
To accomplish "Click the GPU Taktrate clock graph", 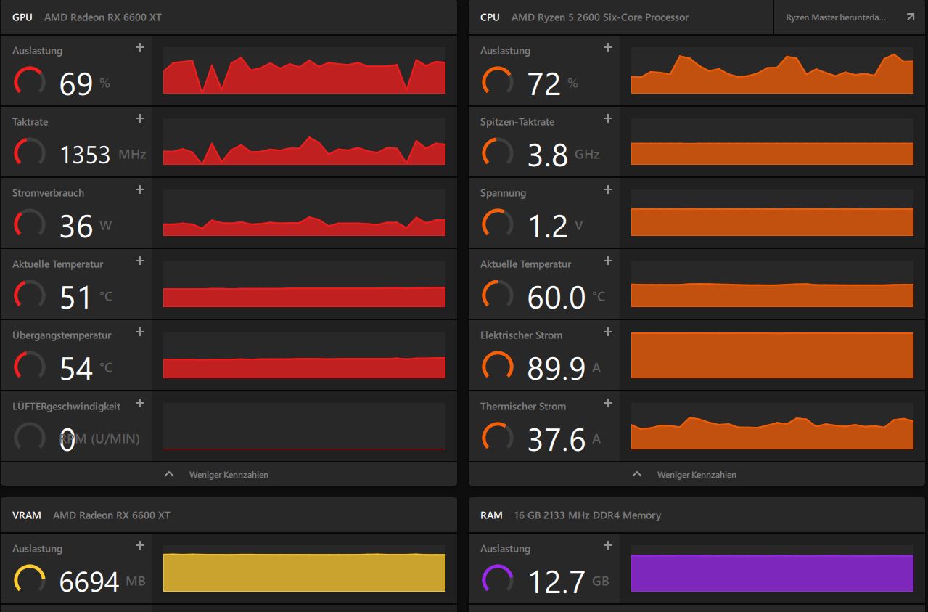I will tap(304, 142).
